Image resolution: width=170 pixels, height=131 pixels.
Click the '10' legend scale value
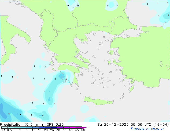[x=34, y=130]
